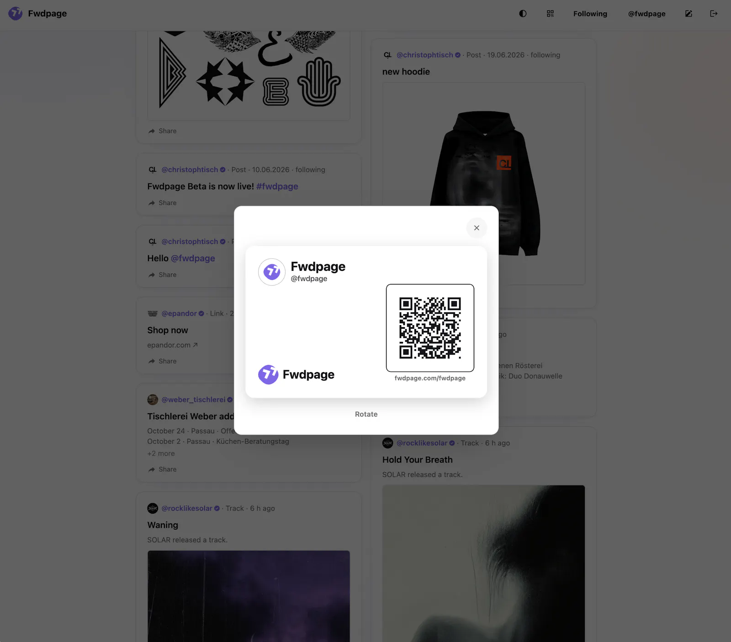Open @christophtisch on new hoodie post

point(425,55)
